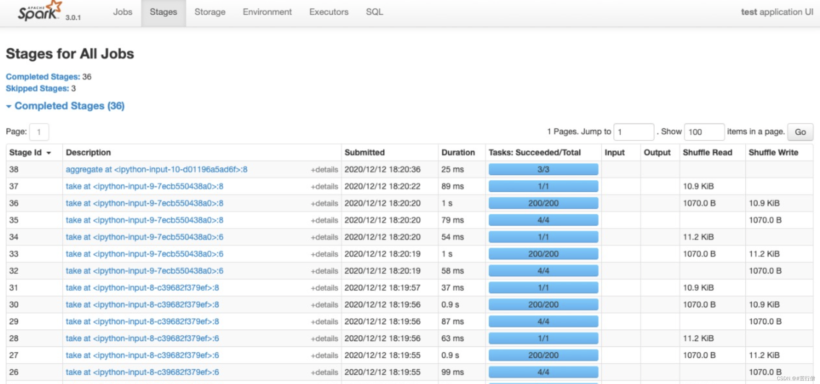This screenshot has width=820, height=384.
Task: Open stage 26 take at description link
Action: [x=142, y=372]
